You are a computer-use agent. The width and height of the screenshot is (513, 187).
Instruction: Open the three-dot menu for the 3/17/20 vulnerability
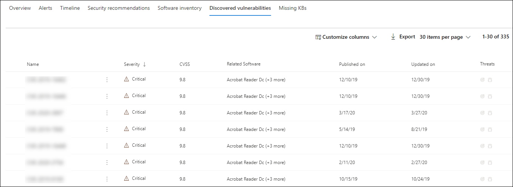click(x=107, y=113)
